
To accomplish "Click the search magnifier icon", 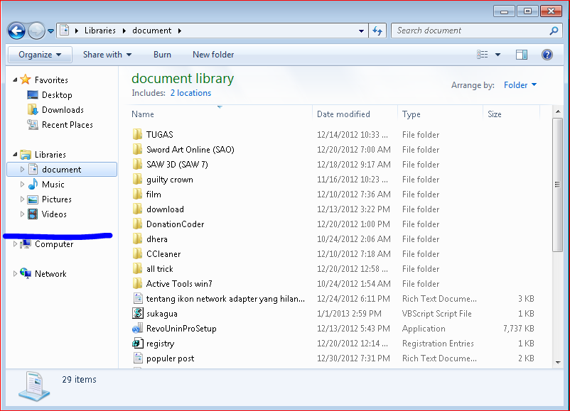I will click(554, 31).
